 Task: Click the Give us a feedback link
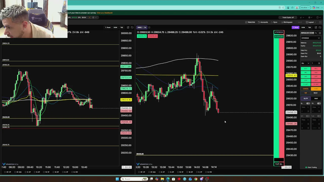[x=105, y=13]
